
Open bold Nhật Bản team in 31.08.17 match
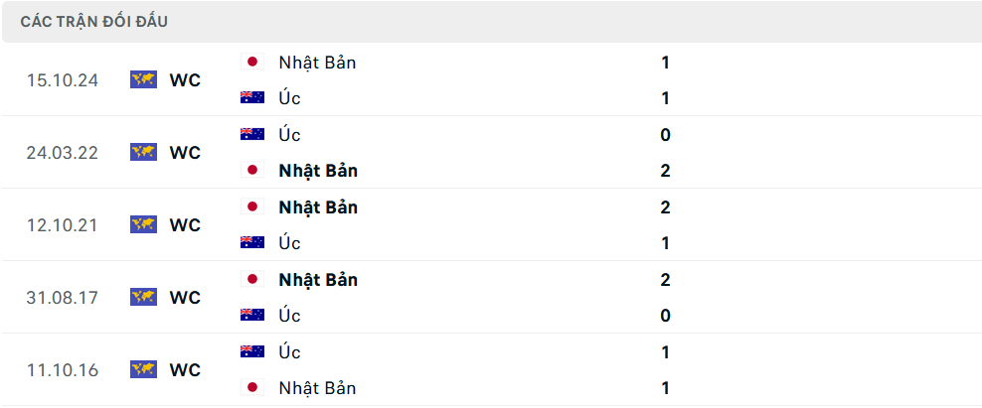pyautogui.click(x=318, y=280)
